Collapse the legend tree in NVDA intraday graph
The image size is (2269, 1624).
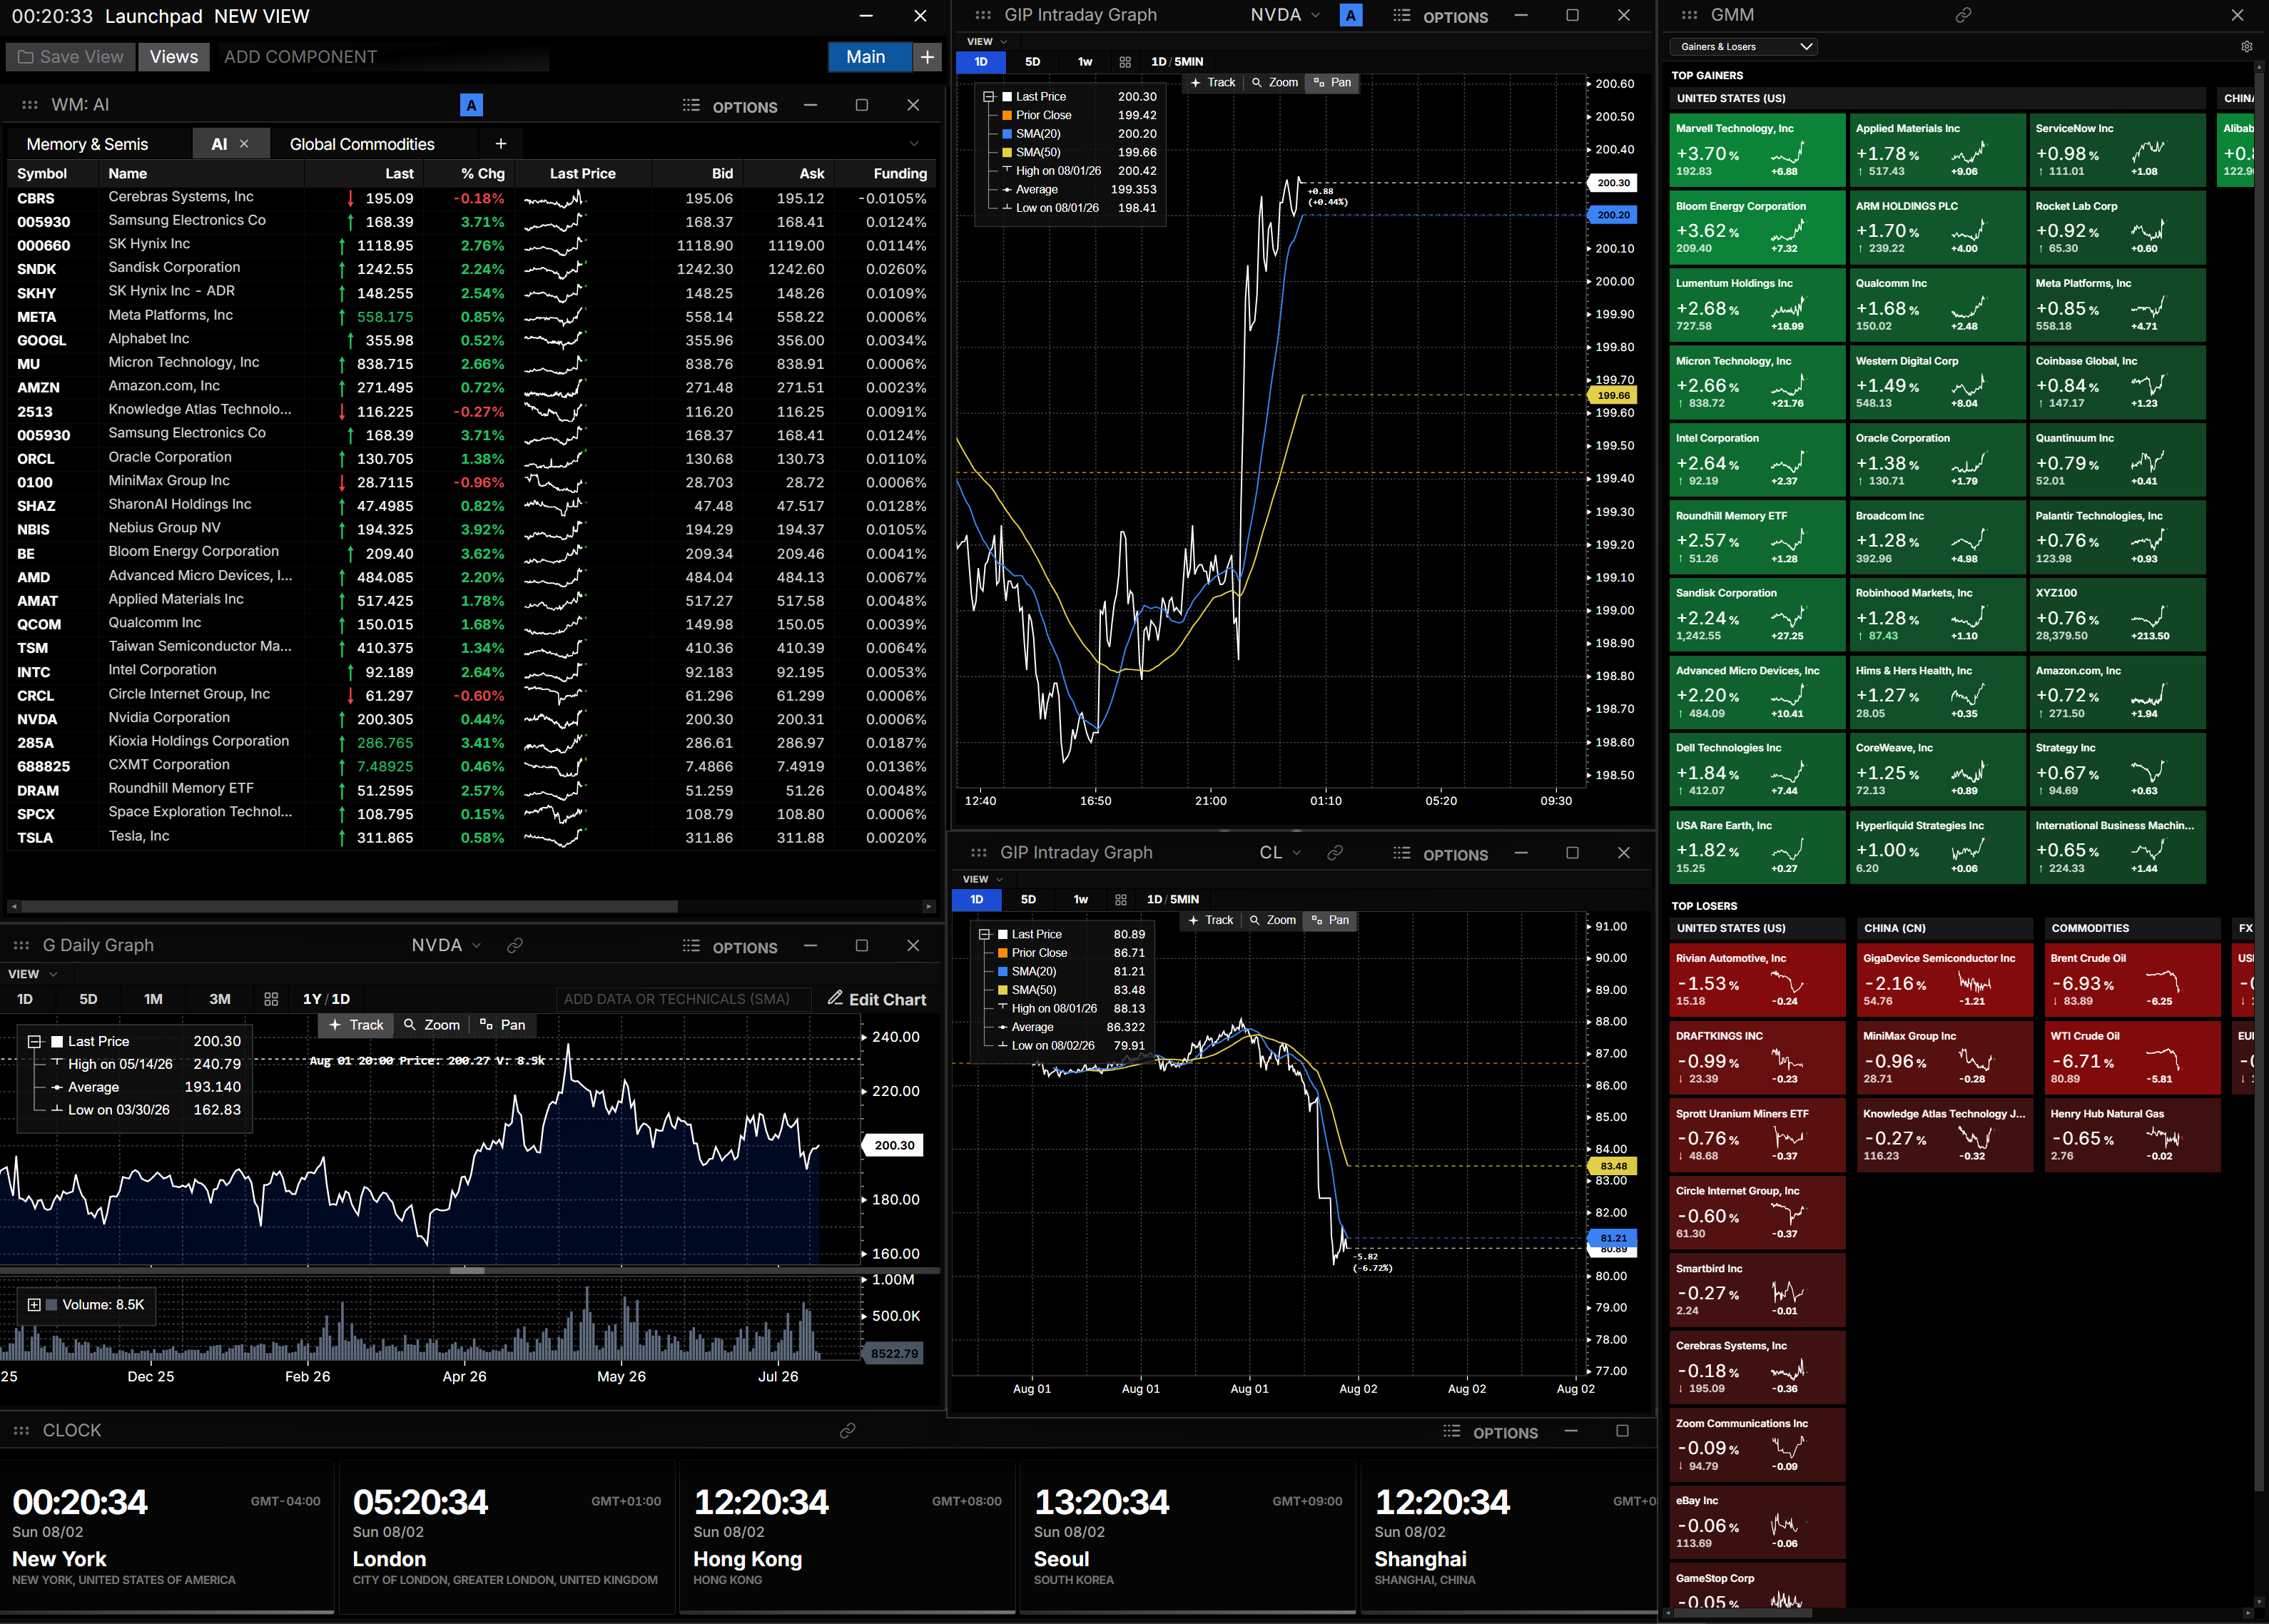(988, 97)
